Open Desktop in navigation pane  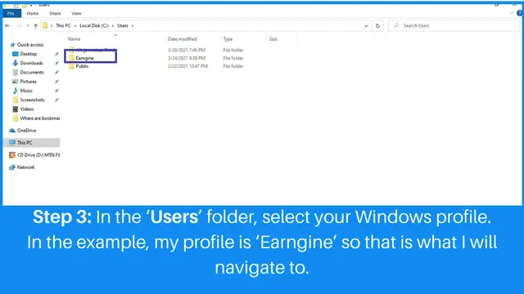click(29, 54)
